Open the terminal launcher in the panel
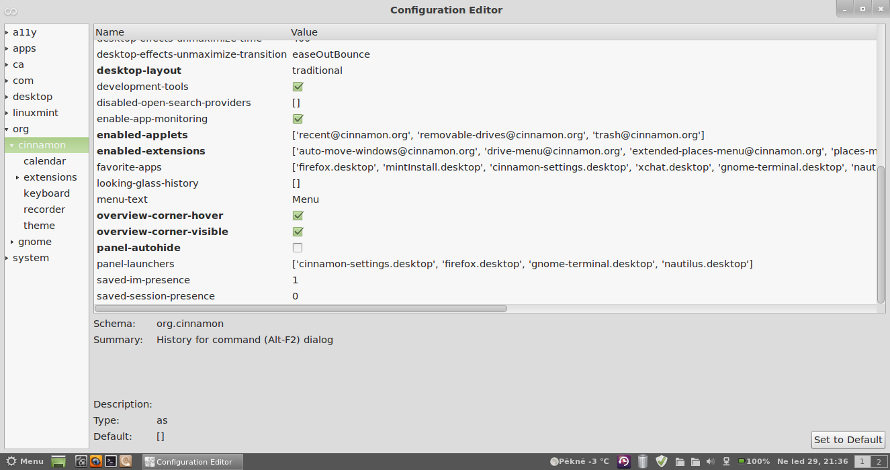Screen dimensions: 890x470 tap(111, 461)
